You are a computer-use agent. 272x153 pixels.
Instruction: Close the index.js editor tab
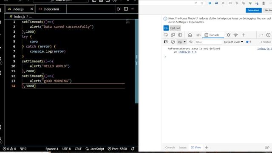31,9
